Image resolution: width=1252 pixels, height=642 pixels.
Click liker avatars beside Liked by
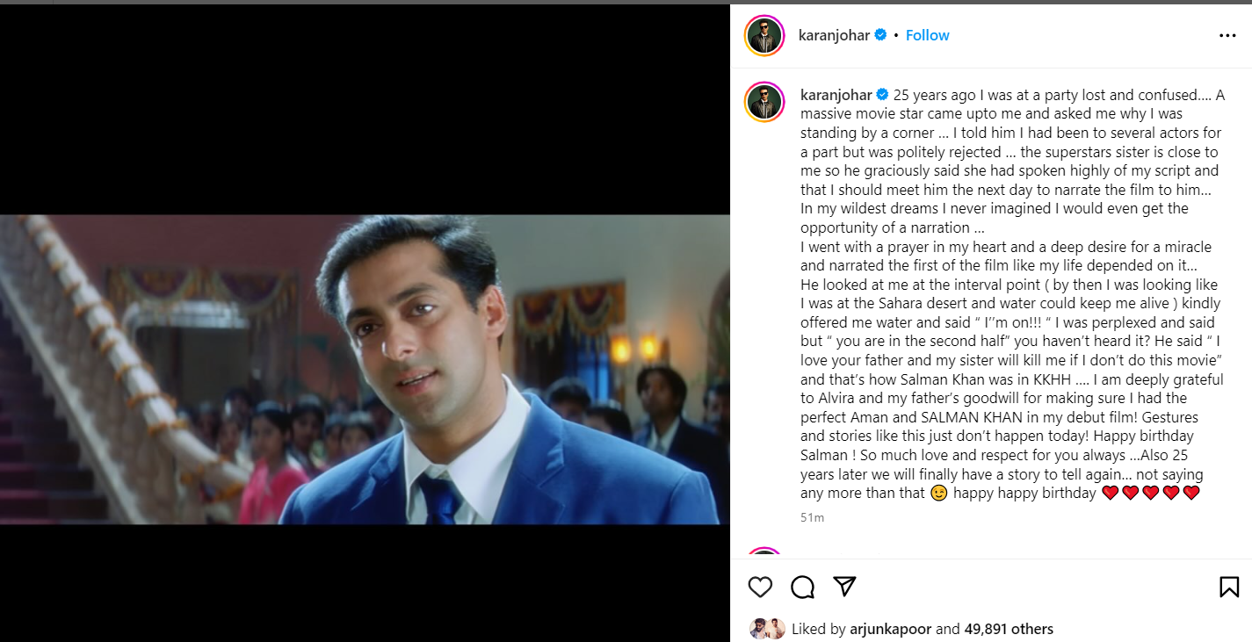pos(767,629)
